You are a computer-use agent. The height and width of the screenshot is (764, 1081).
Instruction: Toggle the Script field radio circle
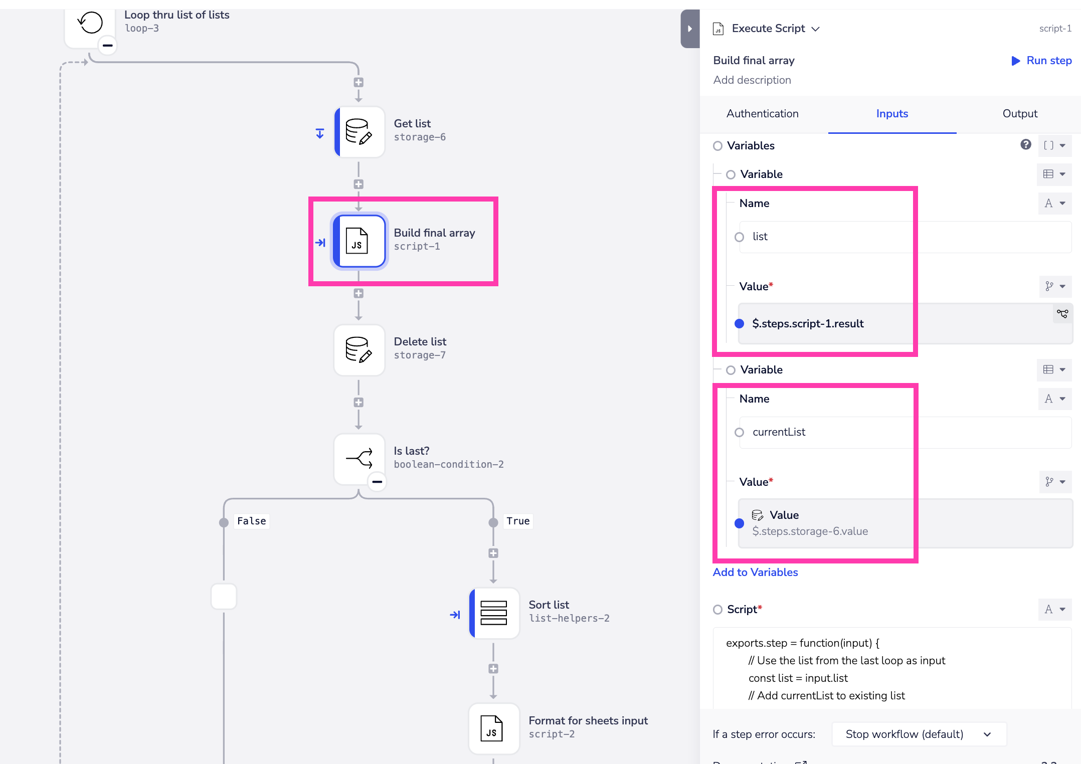click(x=718, y=610)
